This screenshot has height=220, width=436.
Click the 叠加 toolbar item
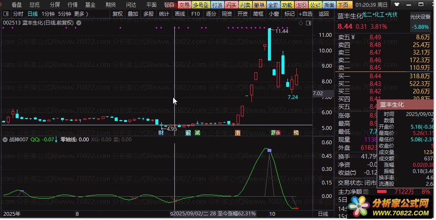point(133,14)
